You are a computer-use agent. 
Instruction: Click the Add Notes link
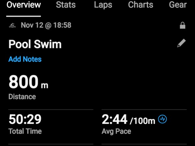[x=25, y=59]
